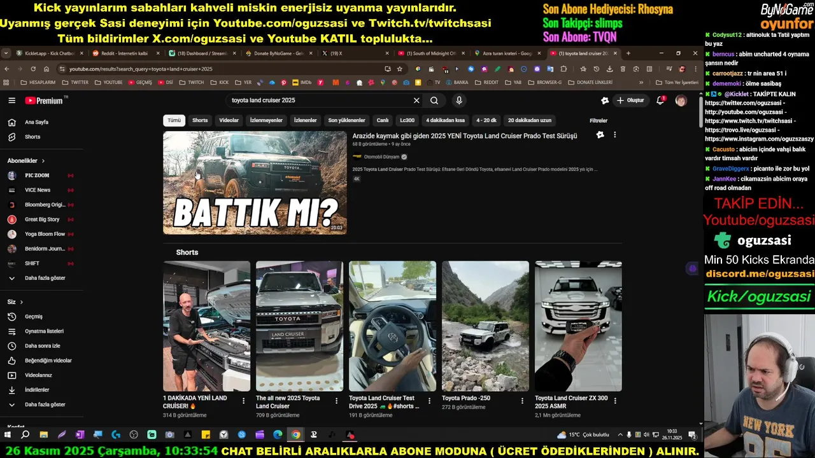815x458 pixels.
Task: Clear the search box with the X
Action: point(416,101)
